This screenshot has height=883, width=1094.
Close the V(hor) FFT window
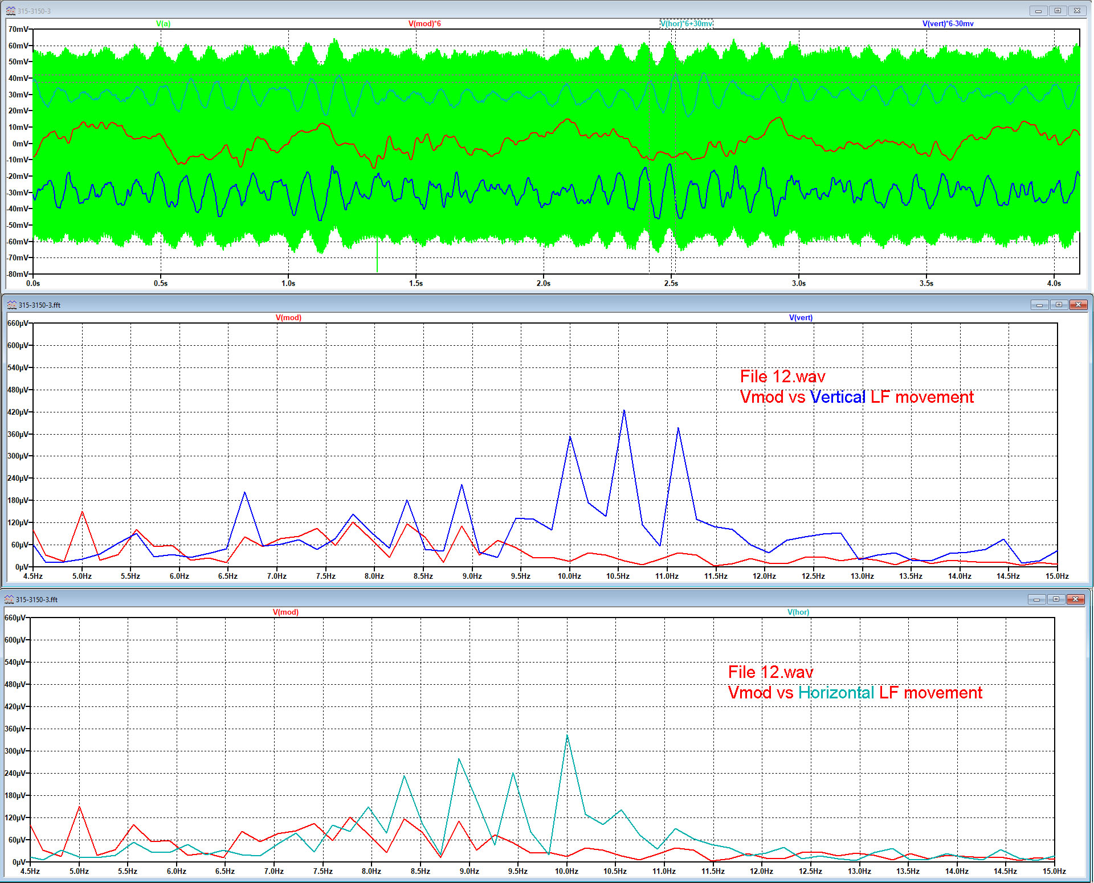coord(1075,599)
